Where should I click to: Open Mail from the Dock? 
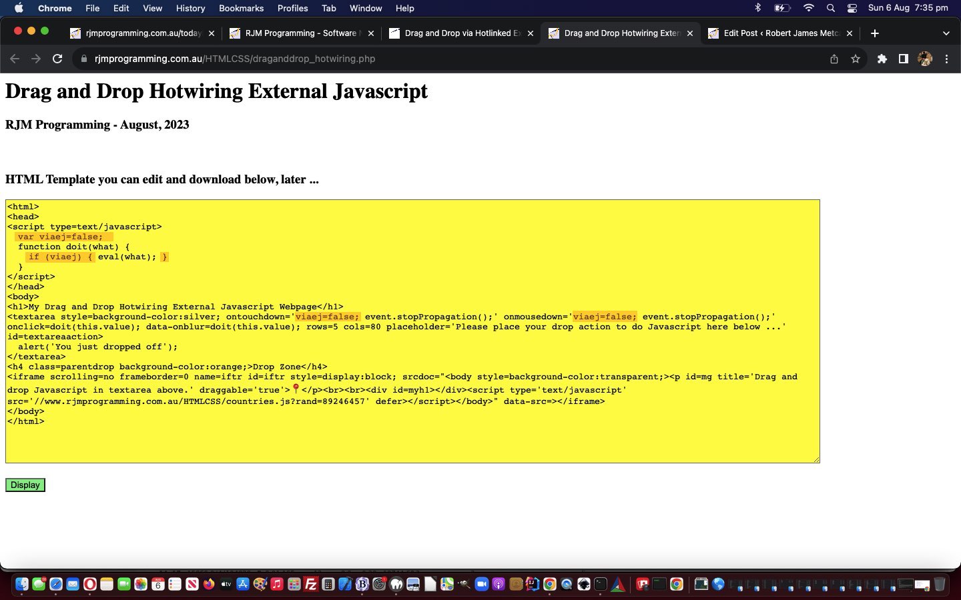pyautogui.click(x=73, y=585)
